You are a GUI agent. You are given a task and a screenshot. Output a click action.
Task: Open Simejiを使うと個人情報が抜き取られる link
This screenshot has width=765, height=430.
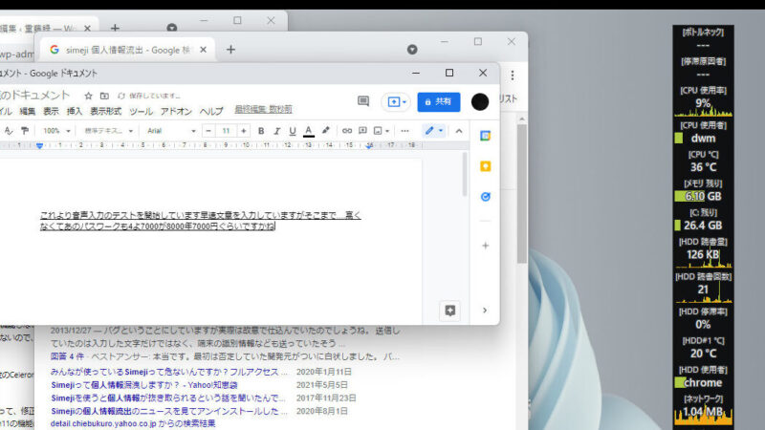click(x=168, y=398)
